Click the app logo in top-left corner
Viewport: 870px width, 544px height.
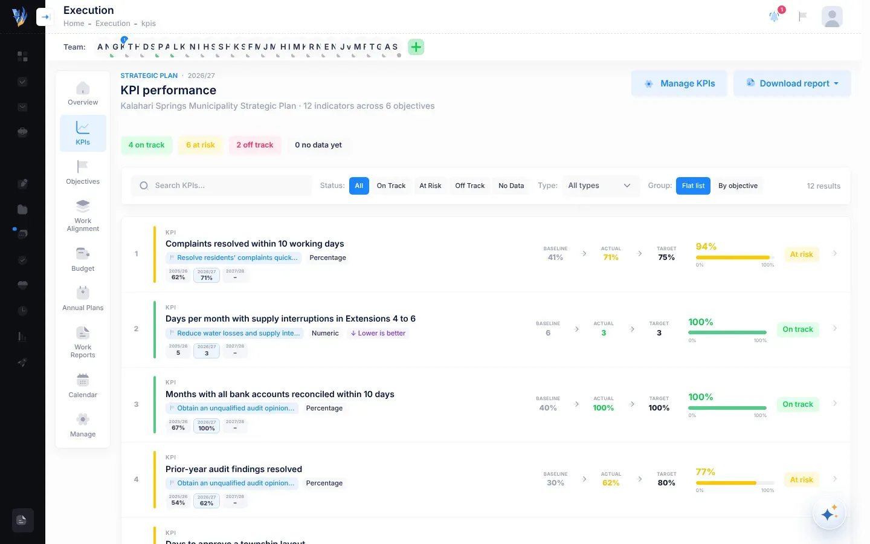point(19,16)
